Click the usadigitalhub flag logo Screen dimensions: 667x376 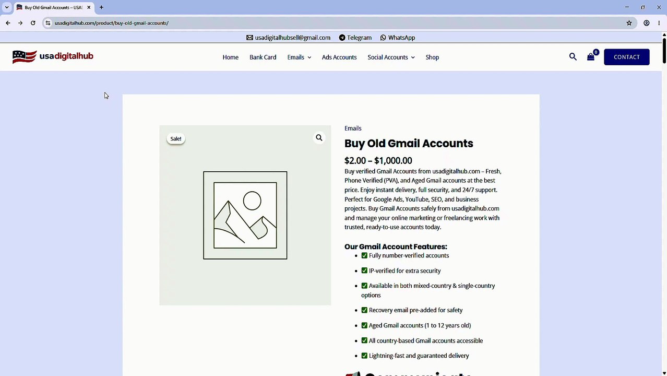53,56
